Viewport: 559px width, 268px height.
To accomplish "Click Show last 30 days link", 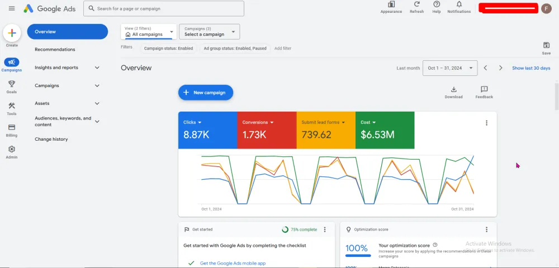I will click(x=531, y=68).
